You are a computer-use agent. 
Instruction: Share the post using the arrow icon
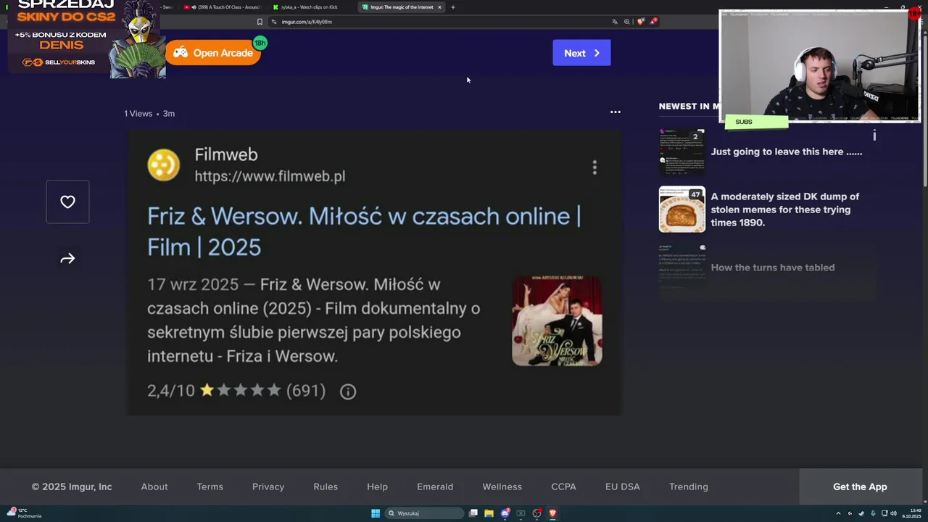[x=67, y=259]
